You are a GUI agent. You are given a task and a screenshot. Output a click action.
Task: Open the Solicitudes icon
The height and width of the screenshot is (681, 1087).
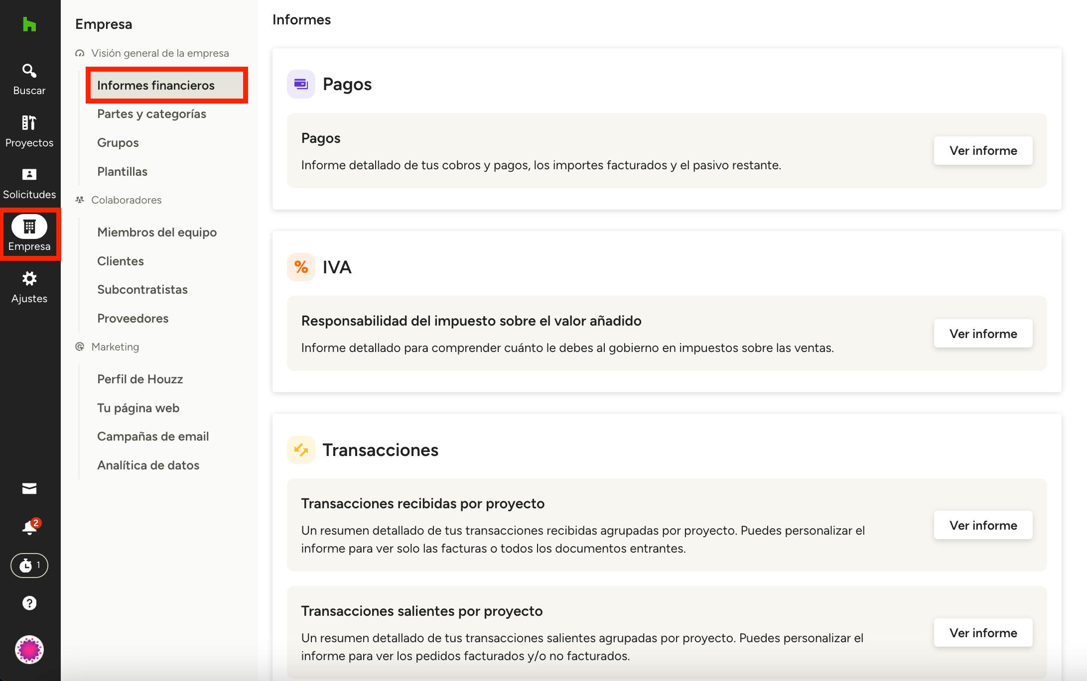(x=29, y=183)
